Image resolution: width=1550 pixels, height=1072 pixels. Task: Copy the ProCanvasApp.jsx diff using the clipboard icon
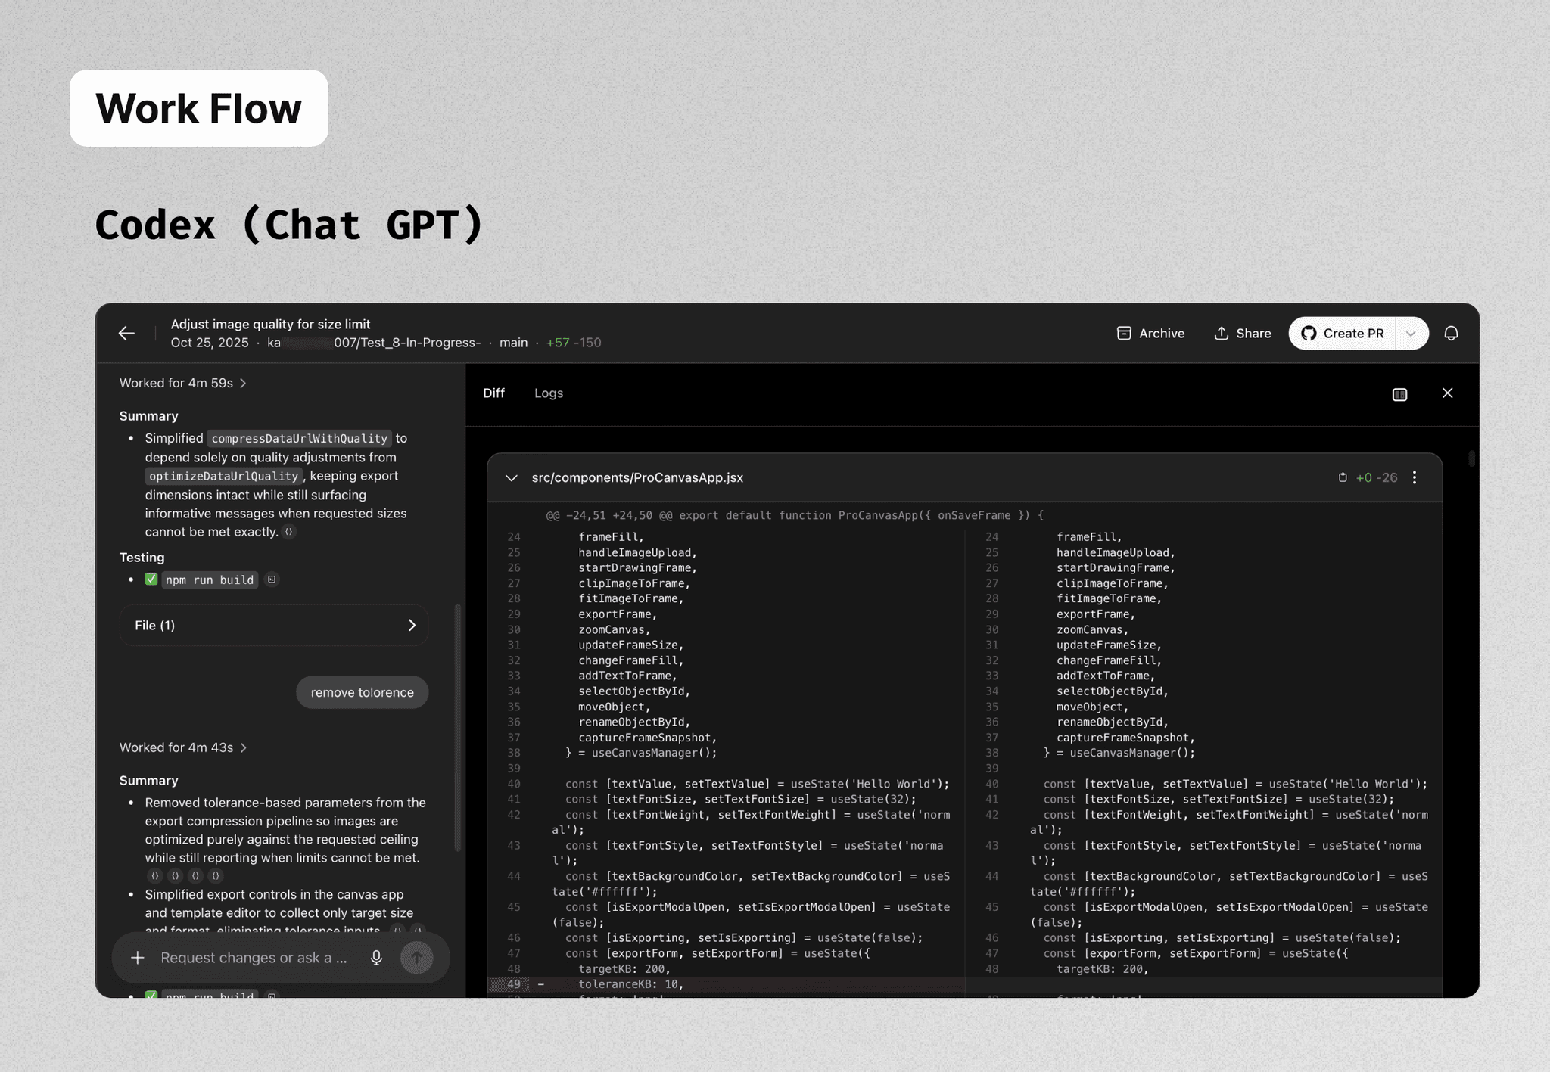pyautogui.click(x=1341, y=477)
